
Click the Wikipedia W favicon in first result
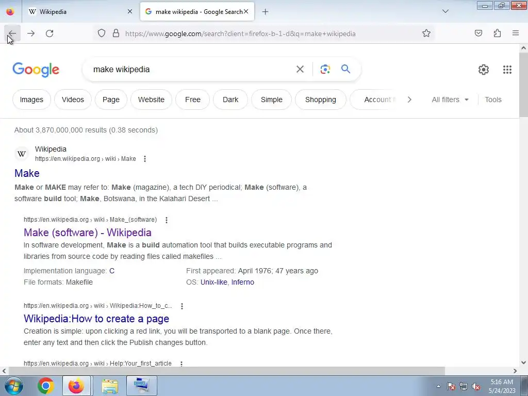pyautogui.click(x=22, y=154)
